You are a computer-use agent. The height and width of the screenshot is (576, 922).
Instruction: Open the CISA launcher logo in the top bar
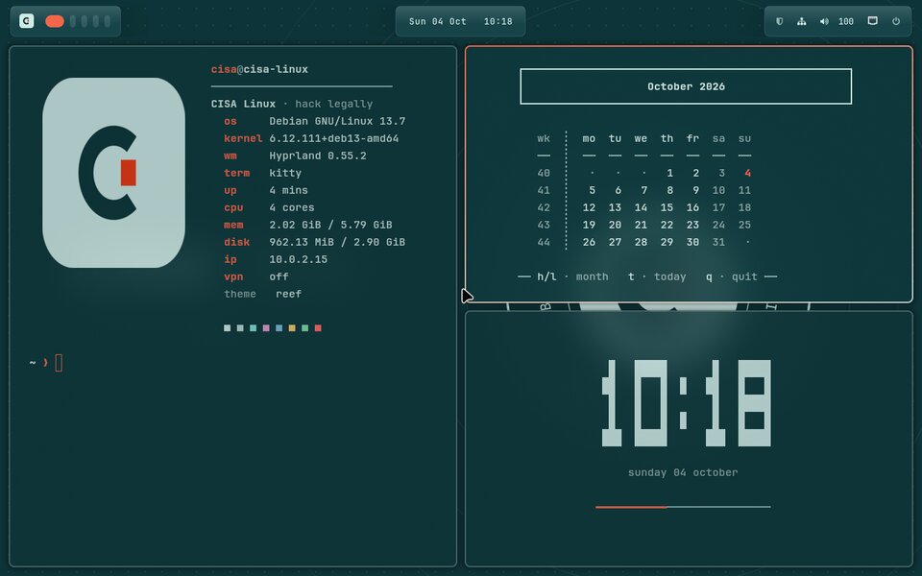click(x=27, y=21)
